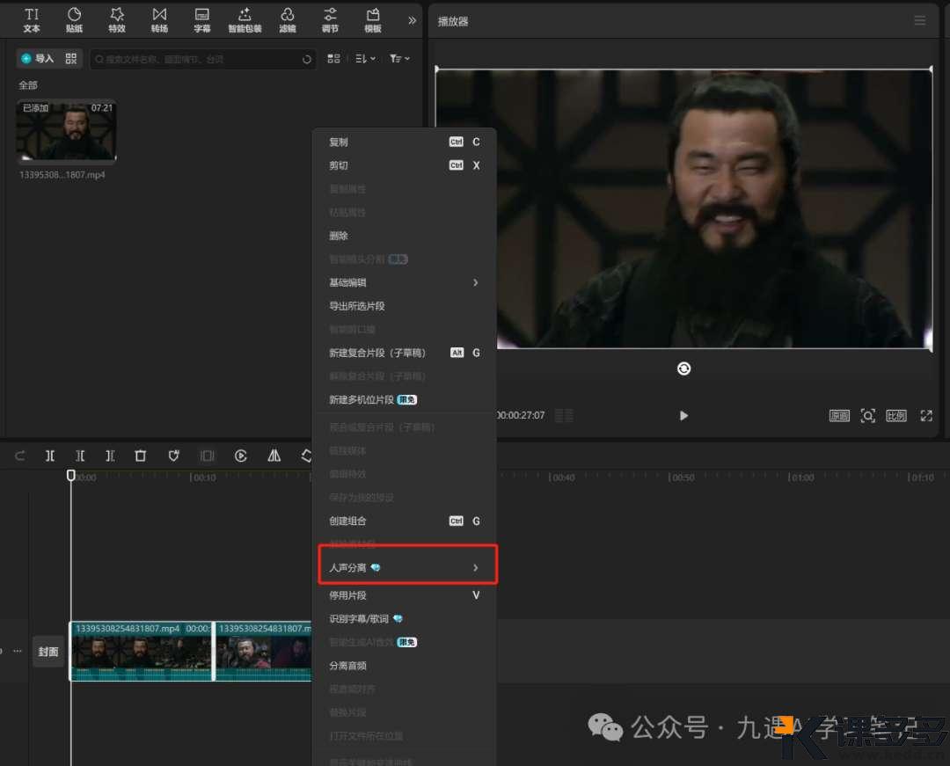Screen dimensions: 950x766
Task: Expand the 人声分离 submenu
Action: pos(405,567)
